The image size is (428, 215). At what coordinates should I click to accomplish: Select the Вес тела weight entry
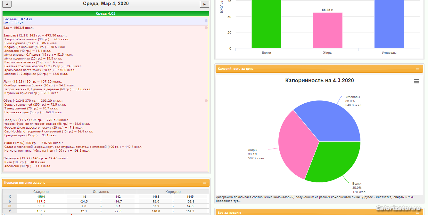coord(18,19)
